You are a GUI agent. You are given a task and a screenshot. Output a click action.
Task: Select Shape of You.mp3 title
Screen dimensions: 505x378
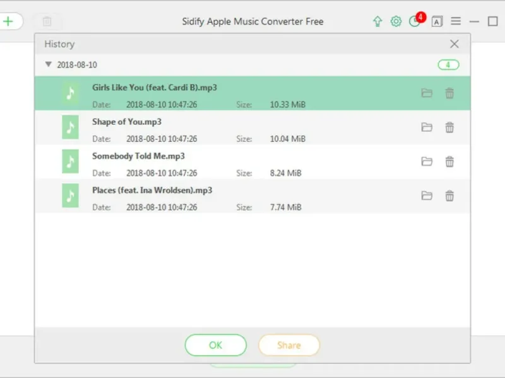pos(127,122)
